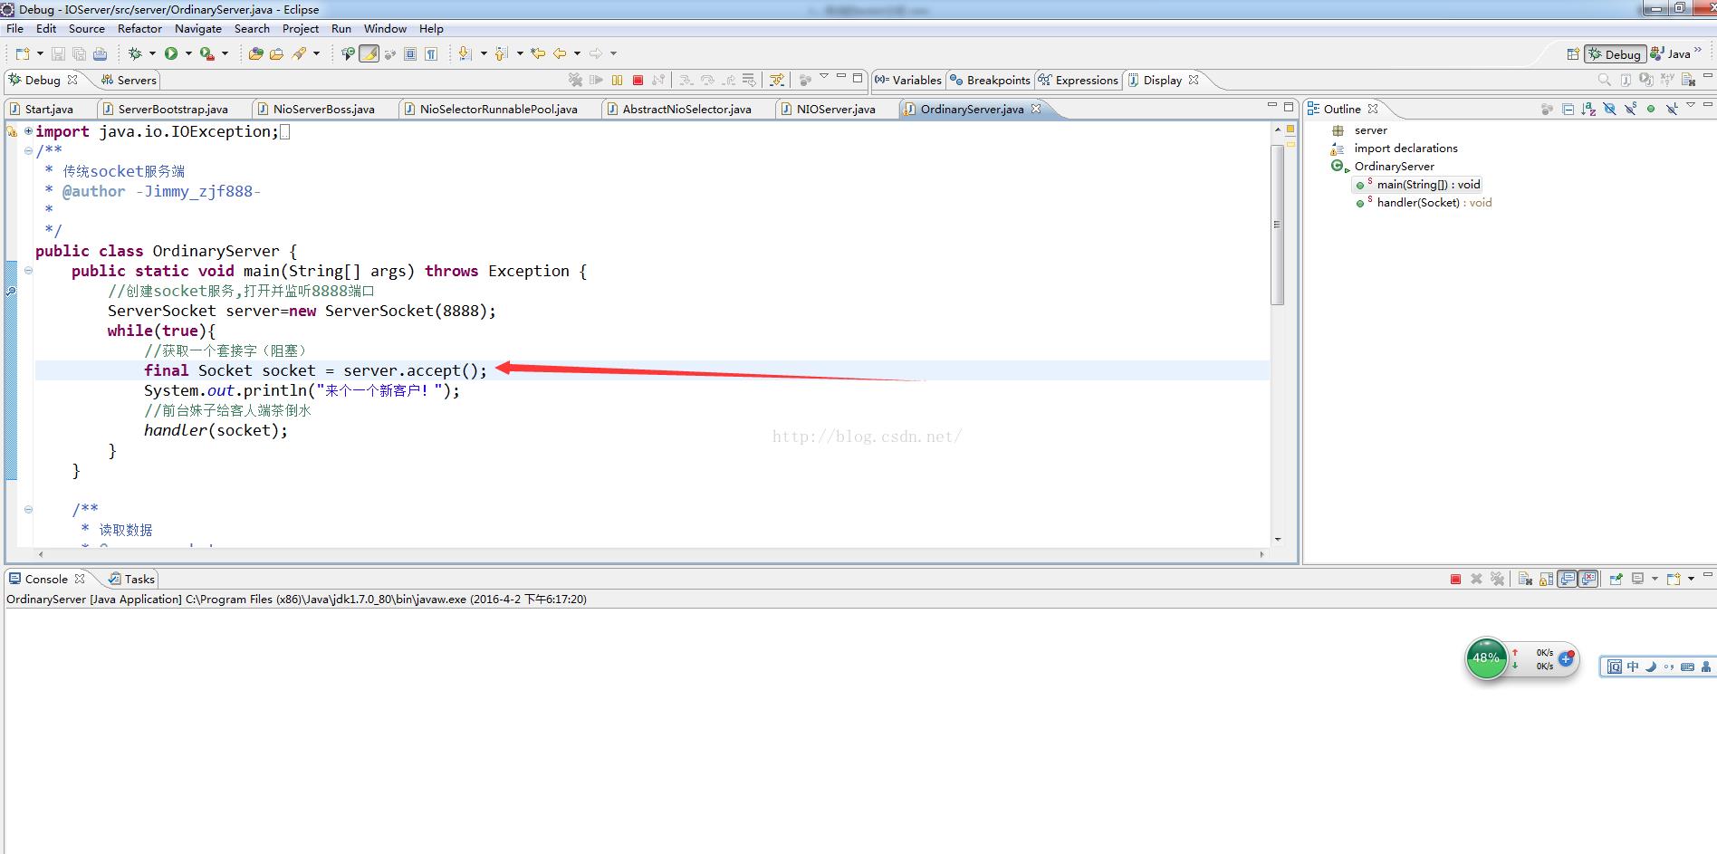Click the green Run button icon
Image resolution: width=1717 pixels, height=854 pixels.
171,53
